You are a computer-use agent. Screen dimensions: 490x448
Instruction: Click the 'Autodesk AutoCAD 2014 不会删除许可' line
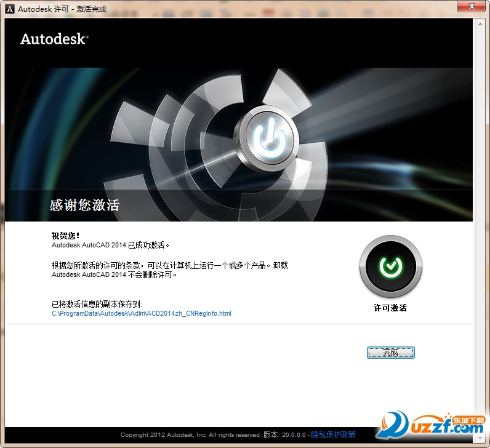tap(114, 274)
